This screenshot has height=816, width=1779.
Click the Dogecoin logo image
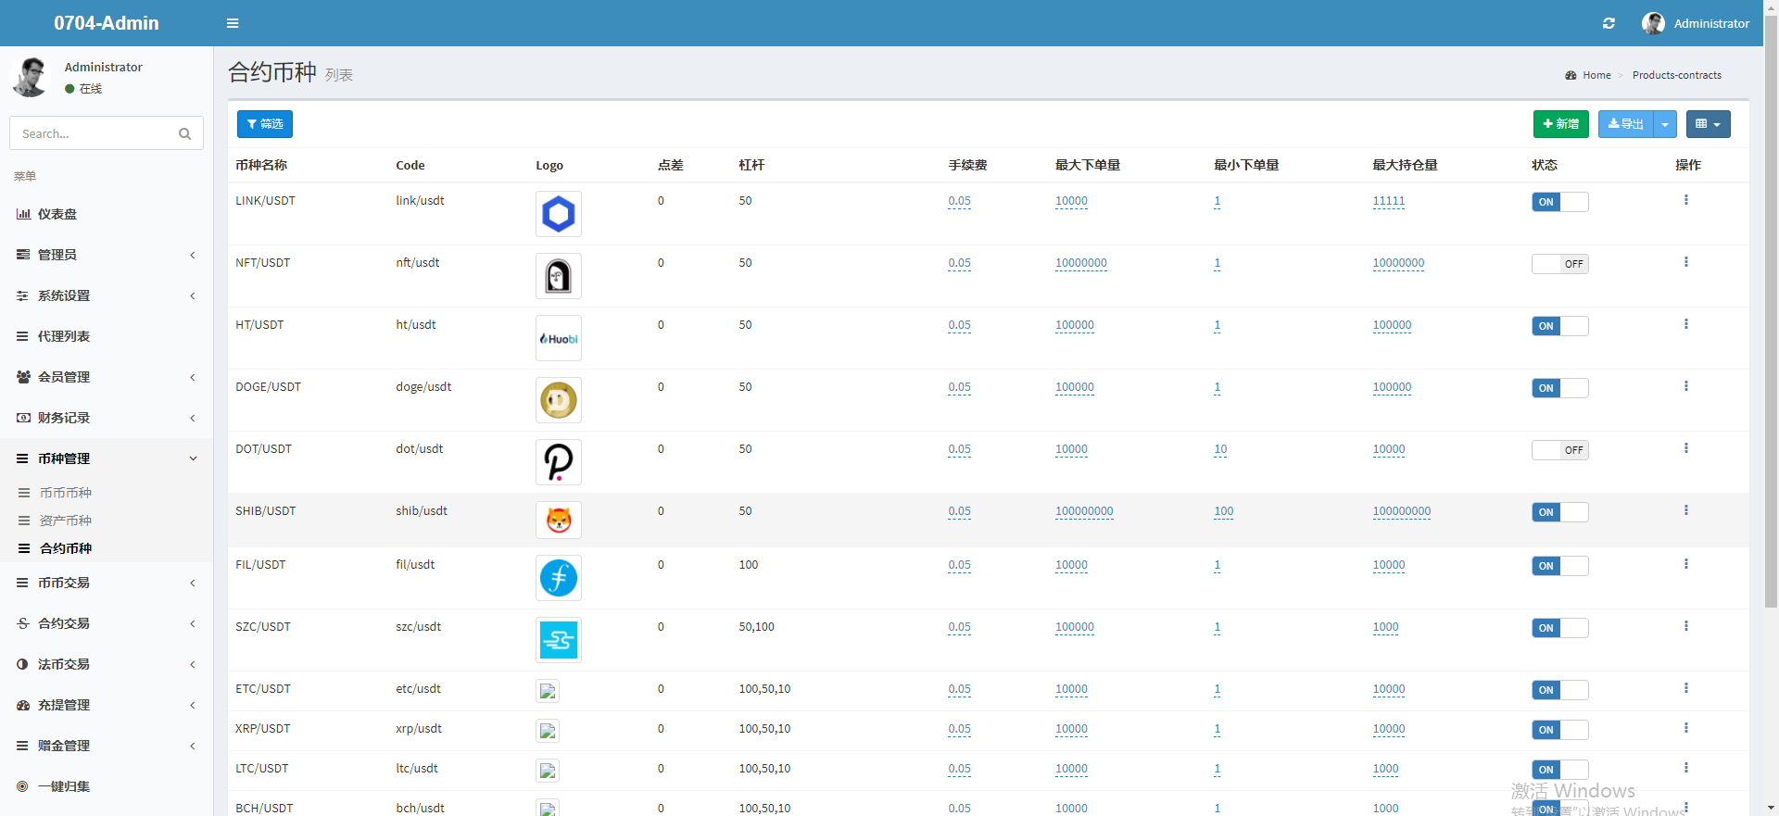[x=559, y=400]
